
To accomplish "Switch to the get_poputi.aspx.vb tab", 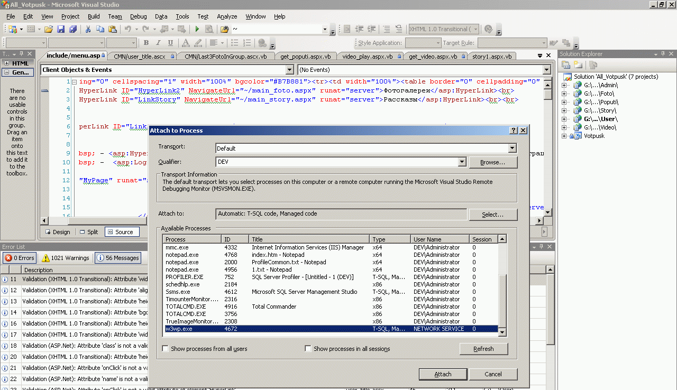I will (306, 56).
